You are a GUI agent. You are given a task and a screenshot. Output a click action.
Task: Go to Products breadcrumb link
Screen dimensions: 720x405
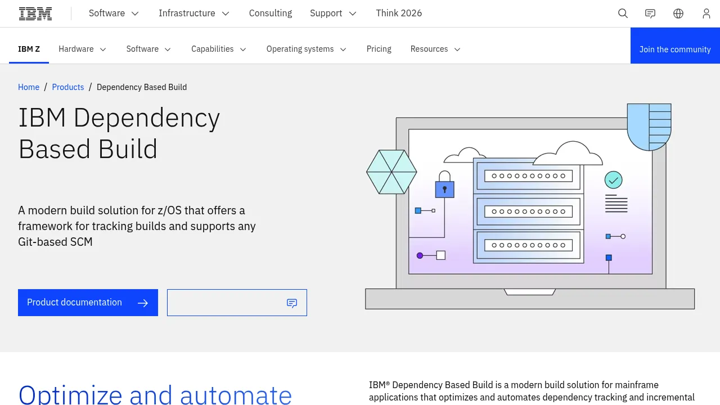coord(68,87)
